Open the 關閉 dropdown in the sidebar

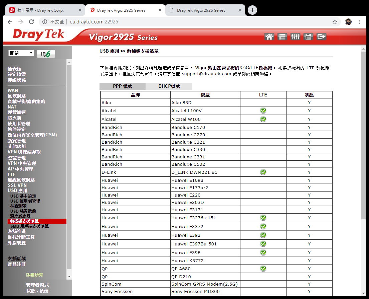click(x=21, y=53)
